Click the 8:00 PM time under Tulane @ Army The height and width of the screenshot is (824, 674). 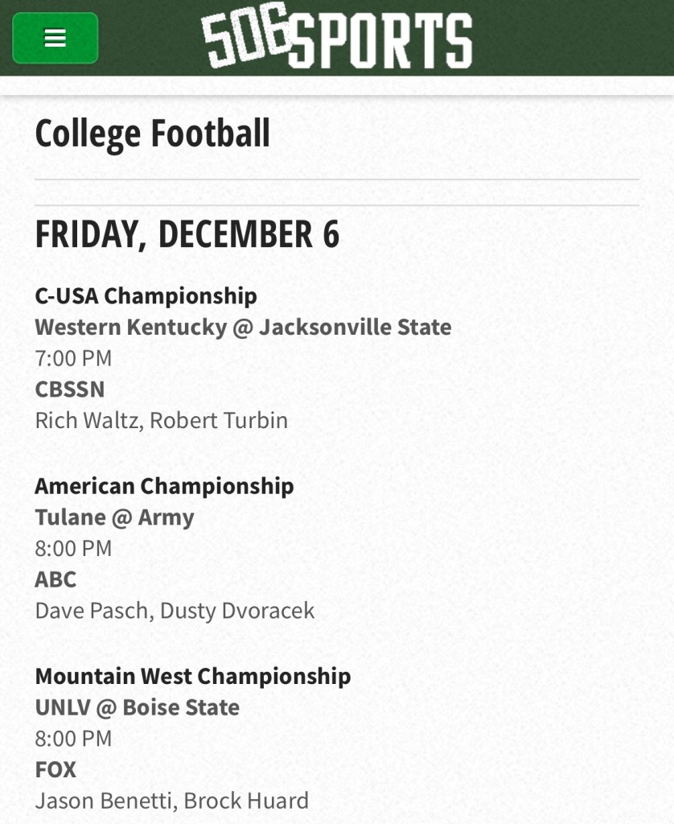pyautogui.click(x=73, y=548)
